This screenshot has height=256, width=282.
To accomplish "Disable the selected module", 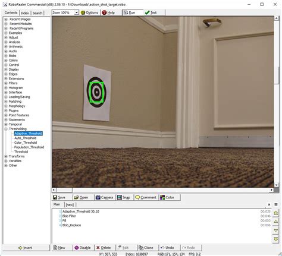I will point(83,248).
